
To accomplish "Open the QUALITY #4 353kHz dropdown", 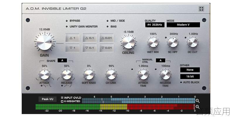I will click(x=155, y=25).
